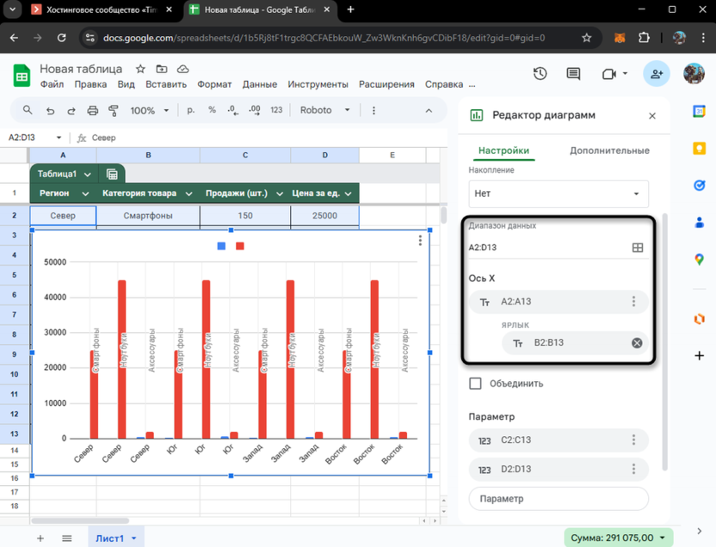The width and height of the screenshot is (716, 547).
Task: Open the Вставить menu
Action: [166, 84]
